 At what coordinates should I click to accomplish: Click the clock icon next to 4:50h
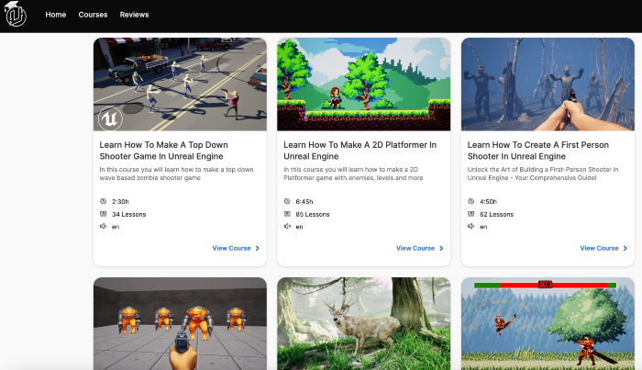[470, 201]
